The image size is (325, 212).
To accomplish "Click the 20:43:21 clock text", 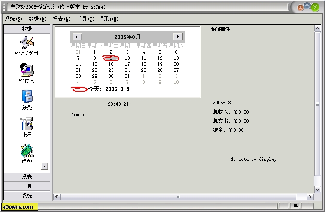I will click(118, 104).
